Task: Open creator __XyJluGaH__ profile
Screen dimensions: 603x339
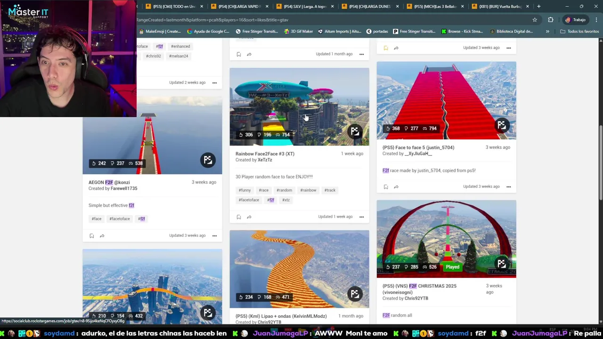Action: tap(418, 153)
